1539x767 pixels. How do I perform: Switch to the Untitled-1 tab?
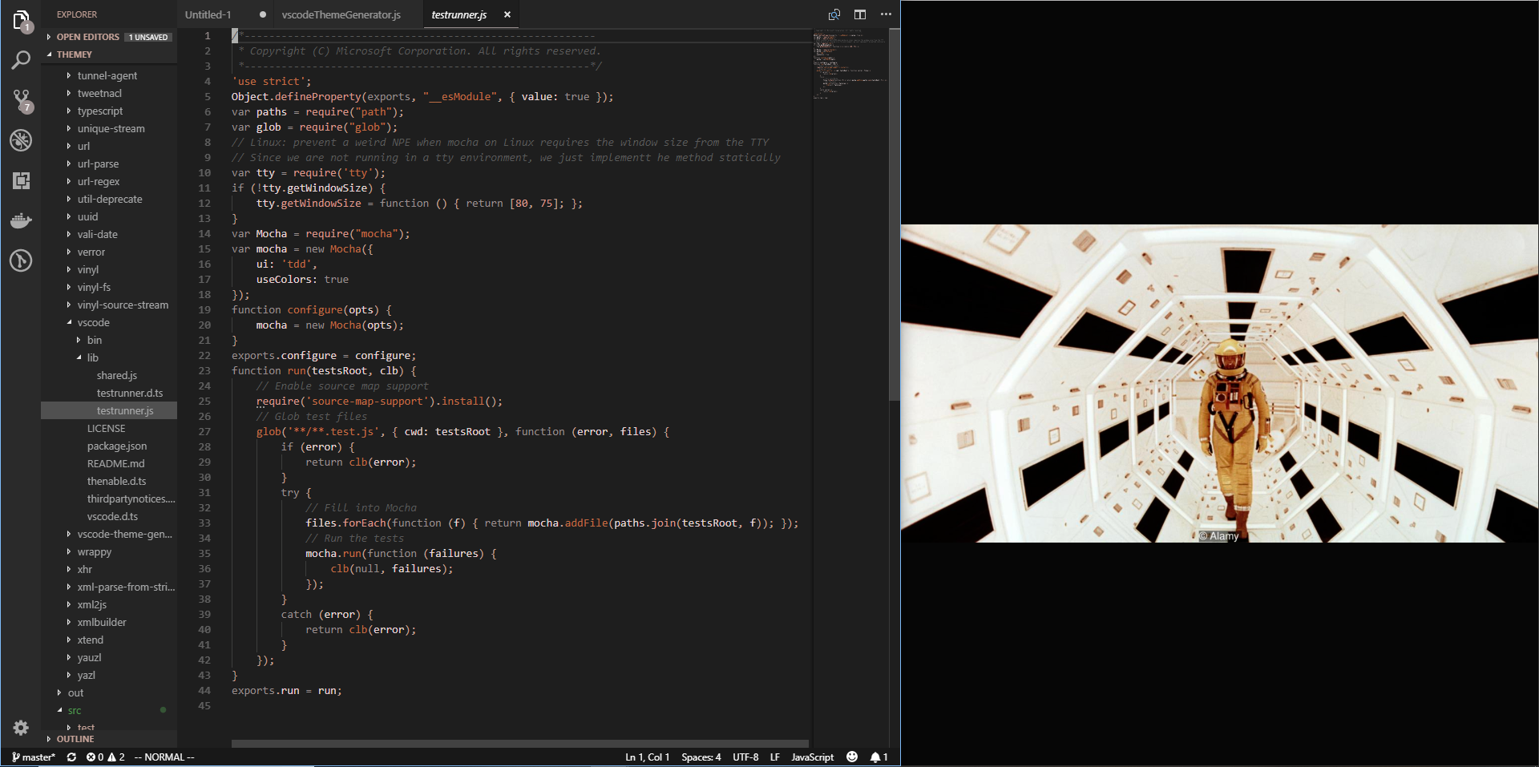click(208, 14)
